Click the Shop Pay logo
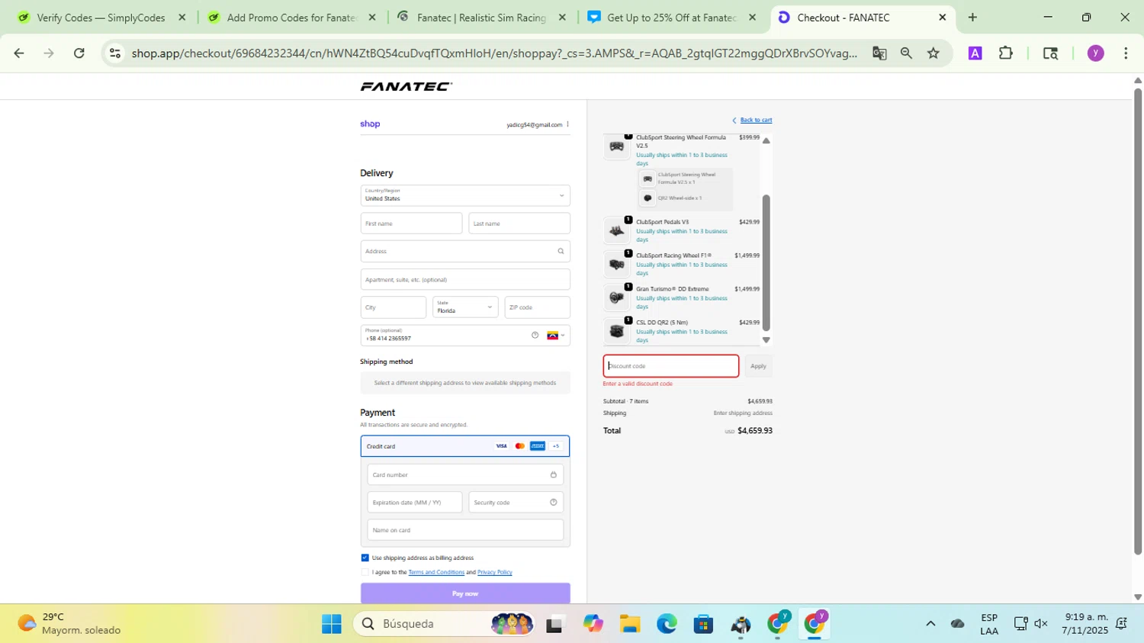 pos(370,124)
